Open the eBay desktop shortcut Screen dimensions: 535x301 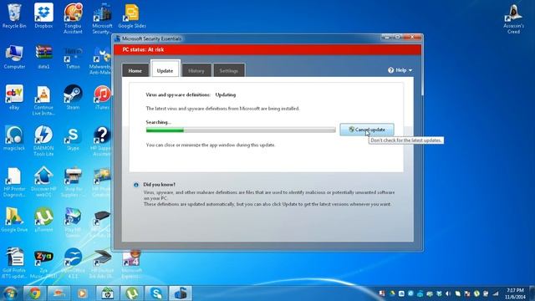coord(14,97)
